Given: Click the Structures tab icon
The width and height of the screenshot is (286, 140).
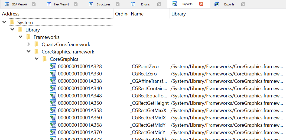Looking at the screenshot, I should pyautogui.click(x=91, y=4).
